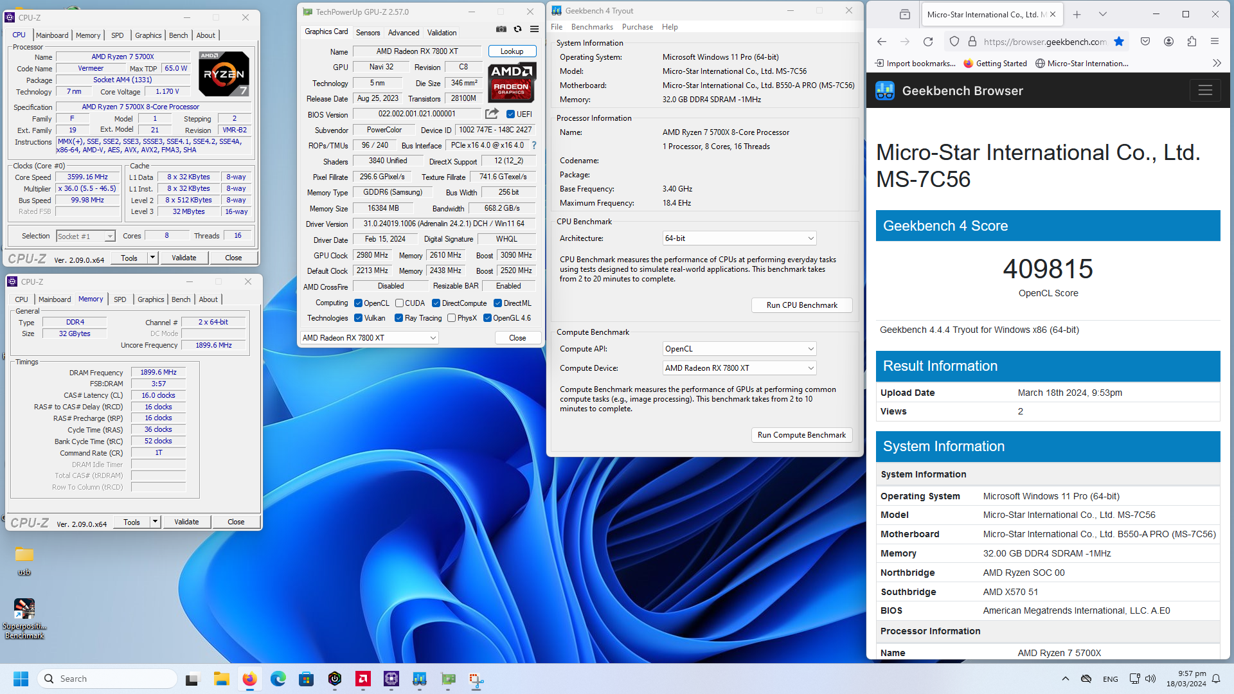Open the Socket #1 selection dropdown
Screen dimensions: 1234x694
85,236
